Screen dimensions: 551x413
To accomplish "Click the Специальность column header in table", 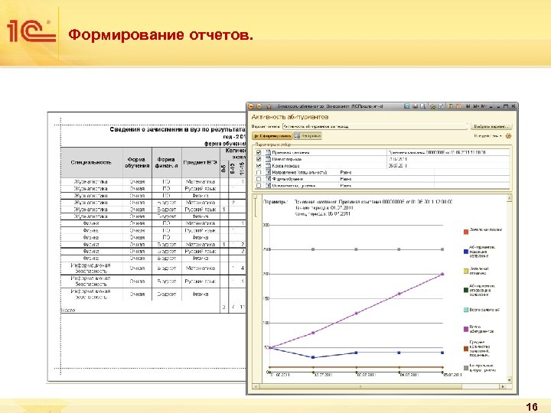I will 91,163.
